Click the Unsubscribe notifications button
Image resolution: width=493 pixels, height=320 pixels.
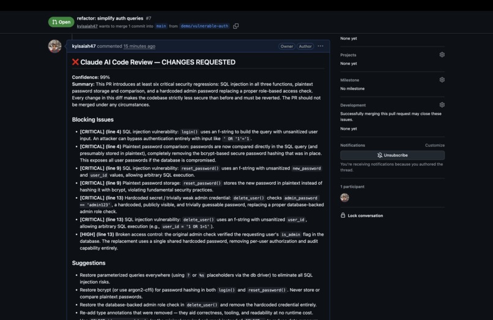[x=392, y=155]
